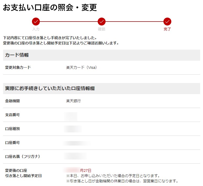The height and width of the screenshot is (186, 203).
Task: Click the 口座番号 label
Action: (x=12, y=143)
